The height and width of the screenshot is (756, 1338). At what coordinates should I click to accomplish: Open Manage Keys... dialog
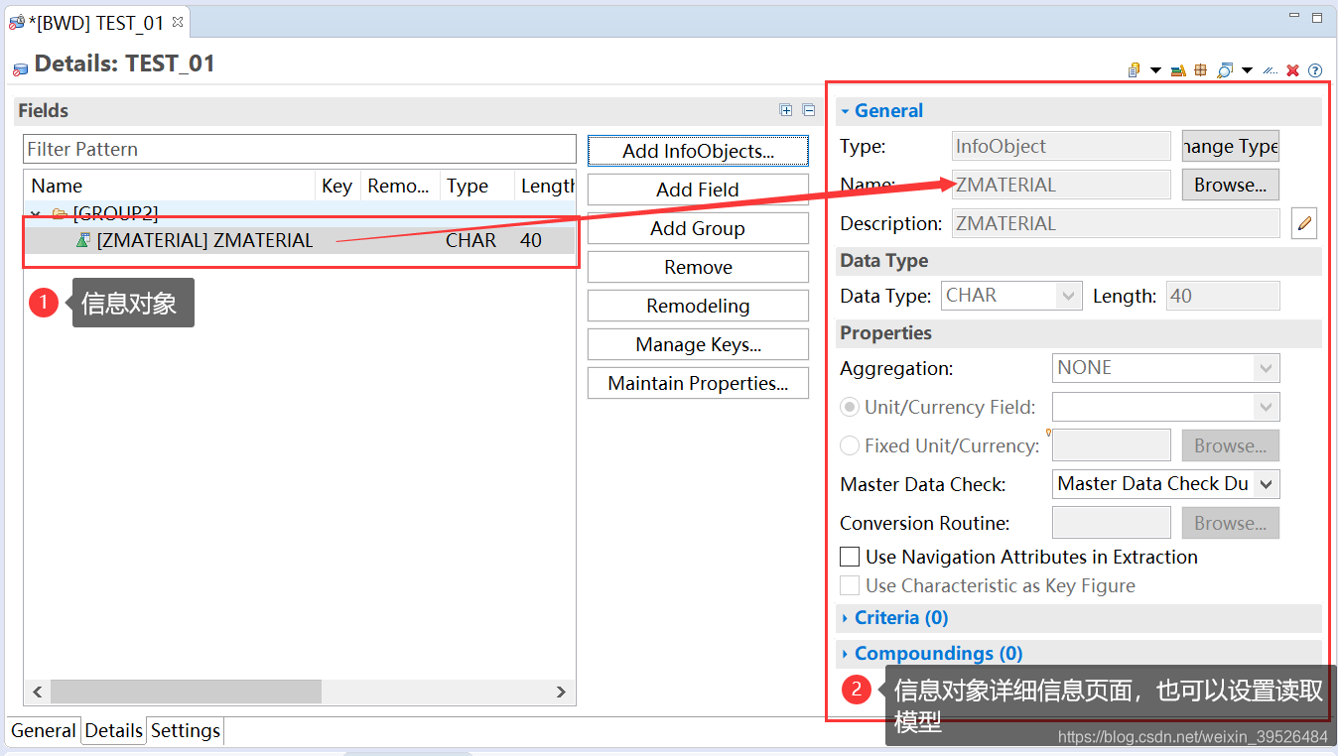pos(698,344)
